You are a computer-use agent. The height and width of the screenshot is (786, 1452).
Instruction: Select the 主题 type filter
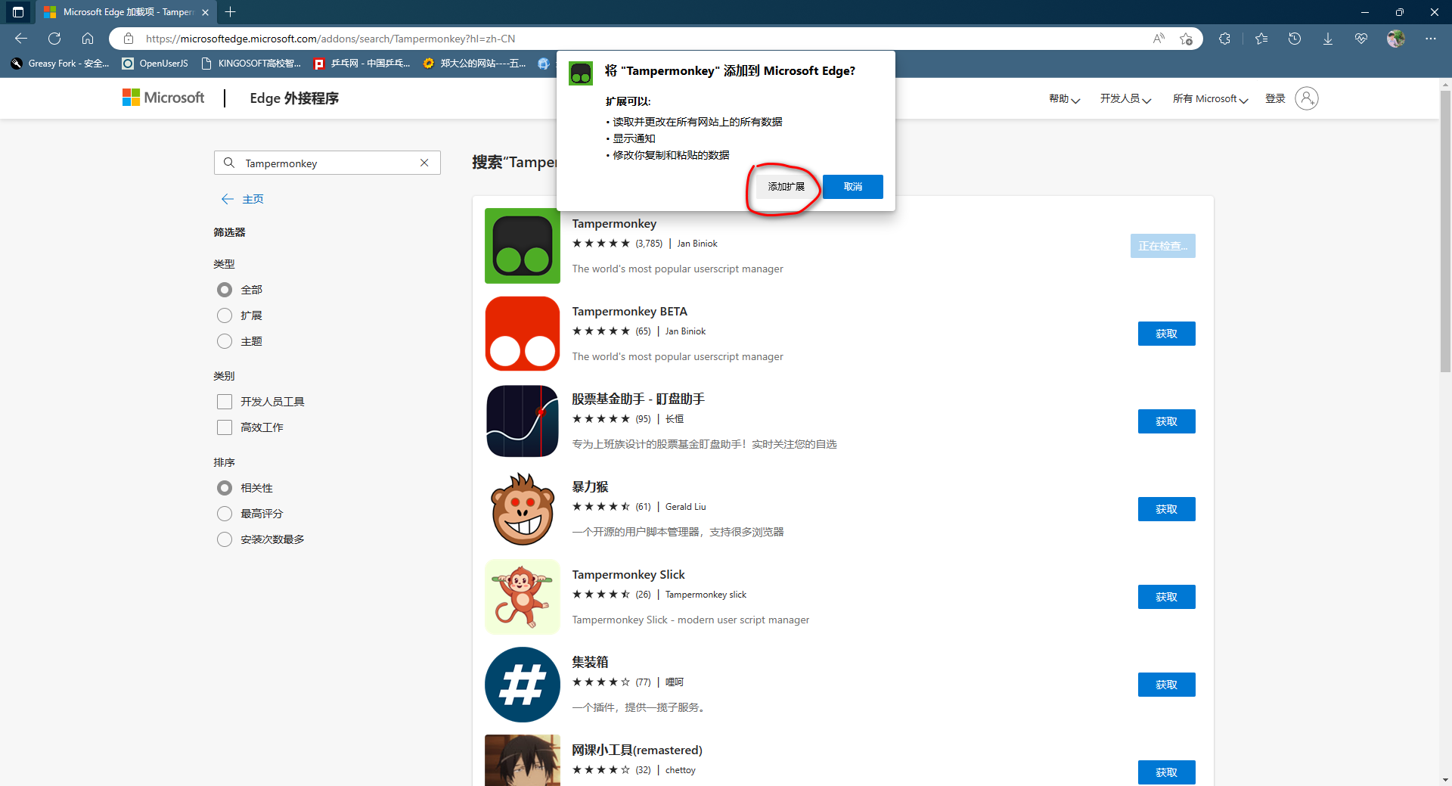click(225, 341)
